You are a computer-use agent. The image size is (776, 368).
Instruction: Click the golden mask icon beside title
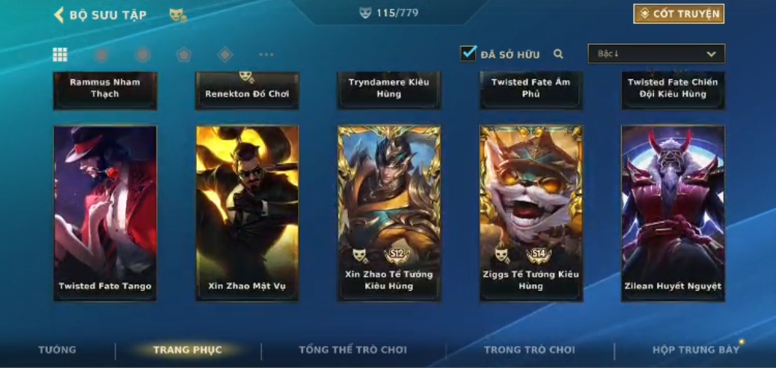click(178, 15)
